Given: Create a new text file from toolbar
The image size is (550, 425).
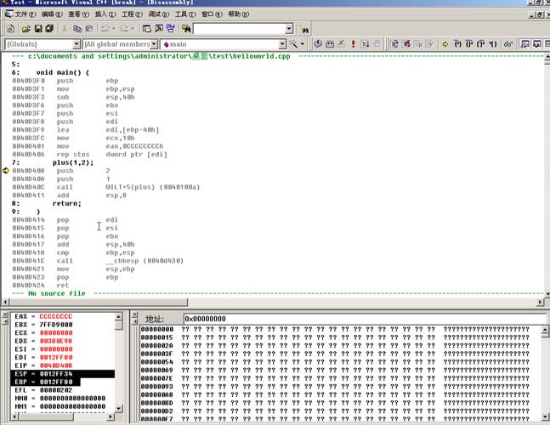Looking at the screenshot, I should pos(10,29).
